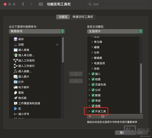Expand the Data (数据) tab chevron

[89, 95]
